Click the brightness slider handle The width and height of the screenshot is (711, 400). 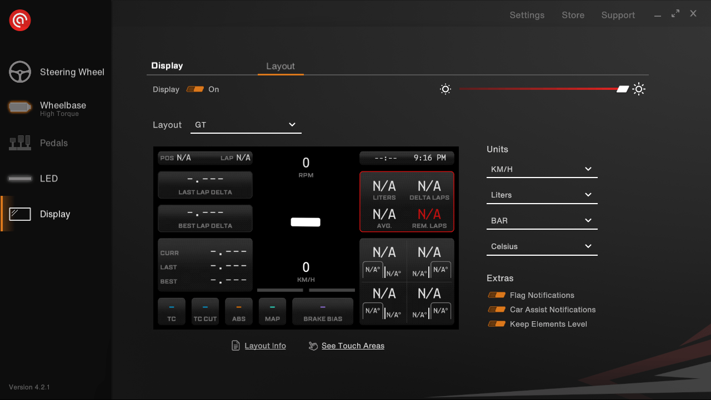tap(623, 89)
